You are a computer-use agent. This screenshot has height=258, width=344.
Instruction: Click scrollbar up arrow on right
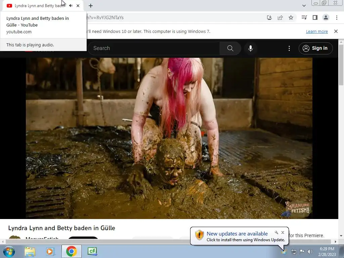[x=341, y=42]
